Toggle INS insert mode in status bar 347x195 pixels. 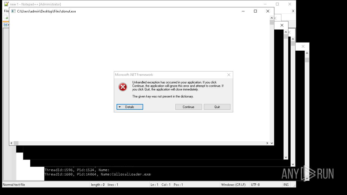[x=286, y=185]
